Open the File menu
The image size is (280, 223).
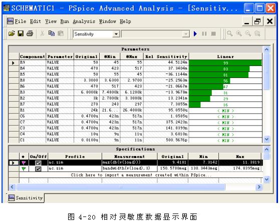coord(21,21)
